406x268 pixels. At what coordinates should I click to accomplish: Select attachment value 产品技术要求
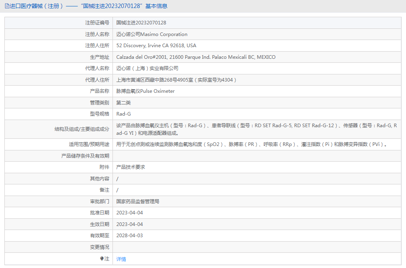point(131,167)
